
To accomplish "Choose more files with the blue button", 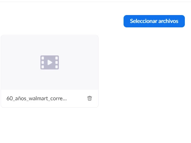I will tap(154, 21).
